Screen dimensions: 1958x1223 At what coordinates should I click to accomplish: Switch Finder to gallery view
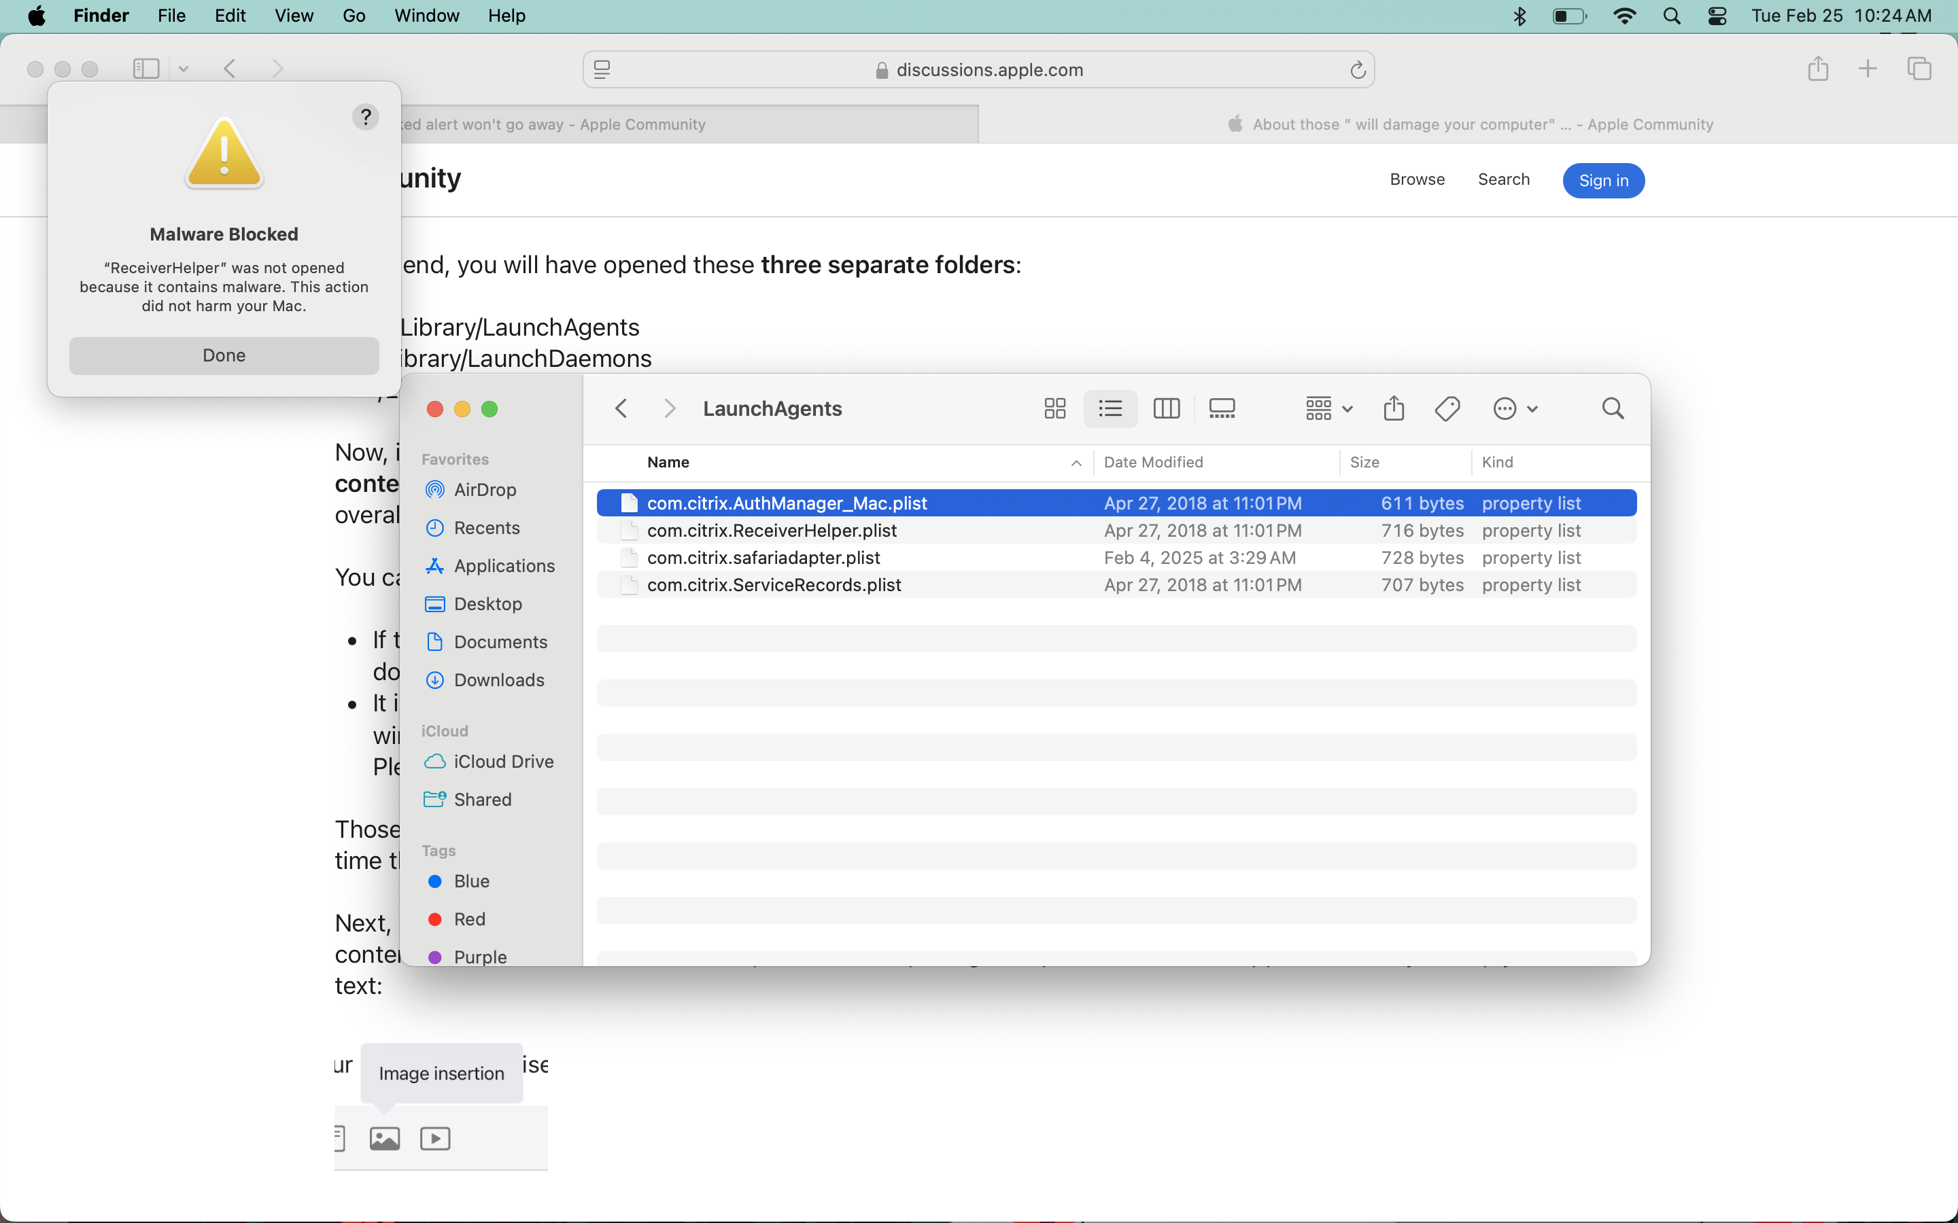click(x=1221, y=408)
